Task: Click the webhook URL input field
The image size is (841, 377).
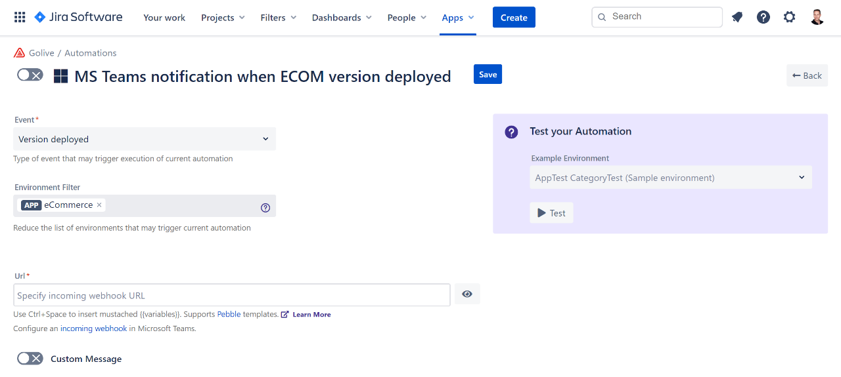Action: tap(231, 295)
